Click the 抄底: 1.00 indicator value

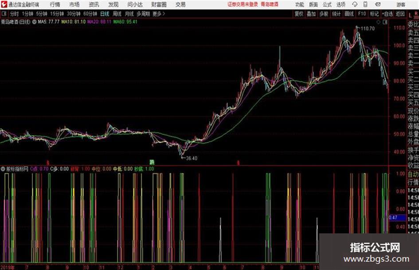click(x=144, y=169)
